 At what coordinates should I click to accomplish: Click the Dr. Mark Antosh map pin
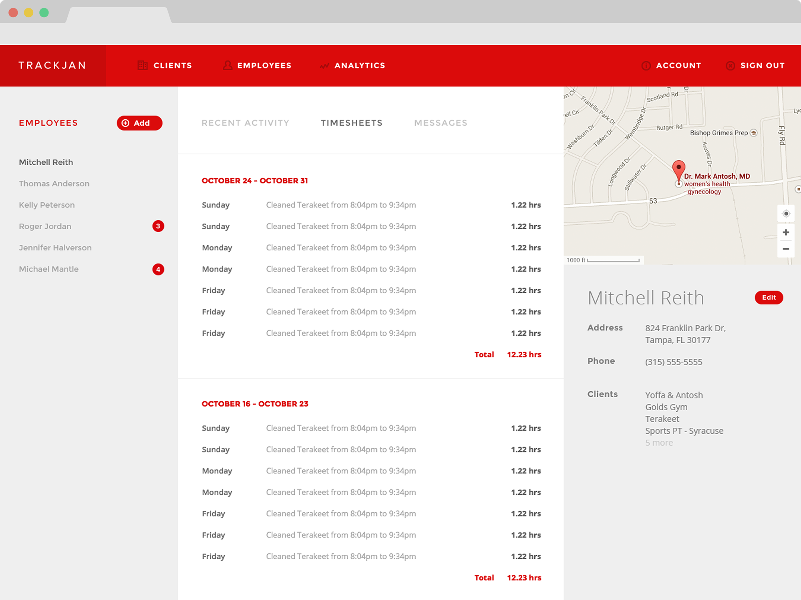click(679, 170)
